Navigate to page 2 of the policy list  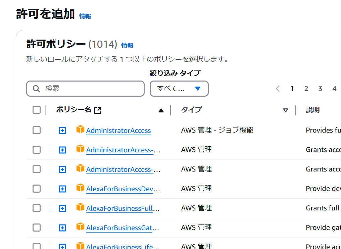[x=306, y=88]
